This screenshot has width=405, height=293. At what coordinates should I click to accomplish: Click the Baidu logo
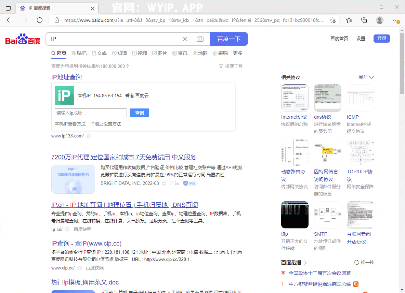(23, 39)
